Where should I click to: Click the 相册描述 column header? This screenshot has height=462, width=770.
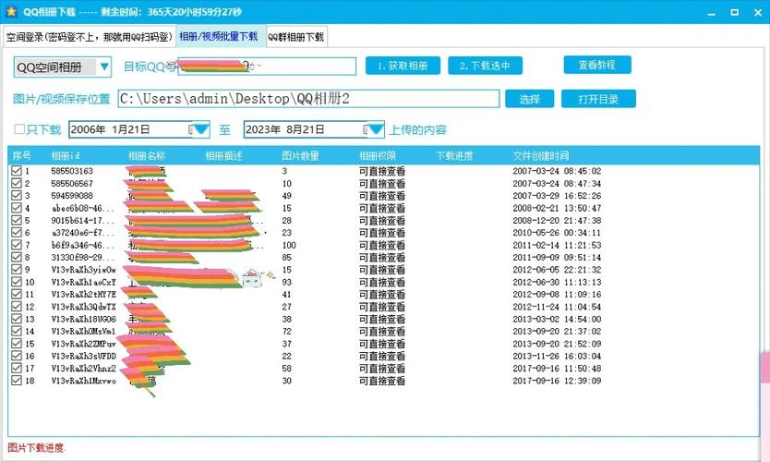[223, 156]
